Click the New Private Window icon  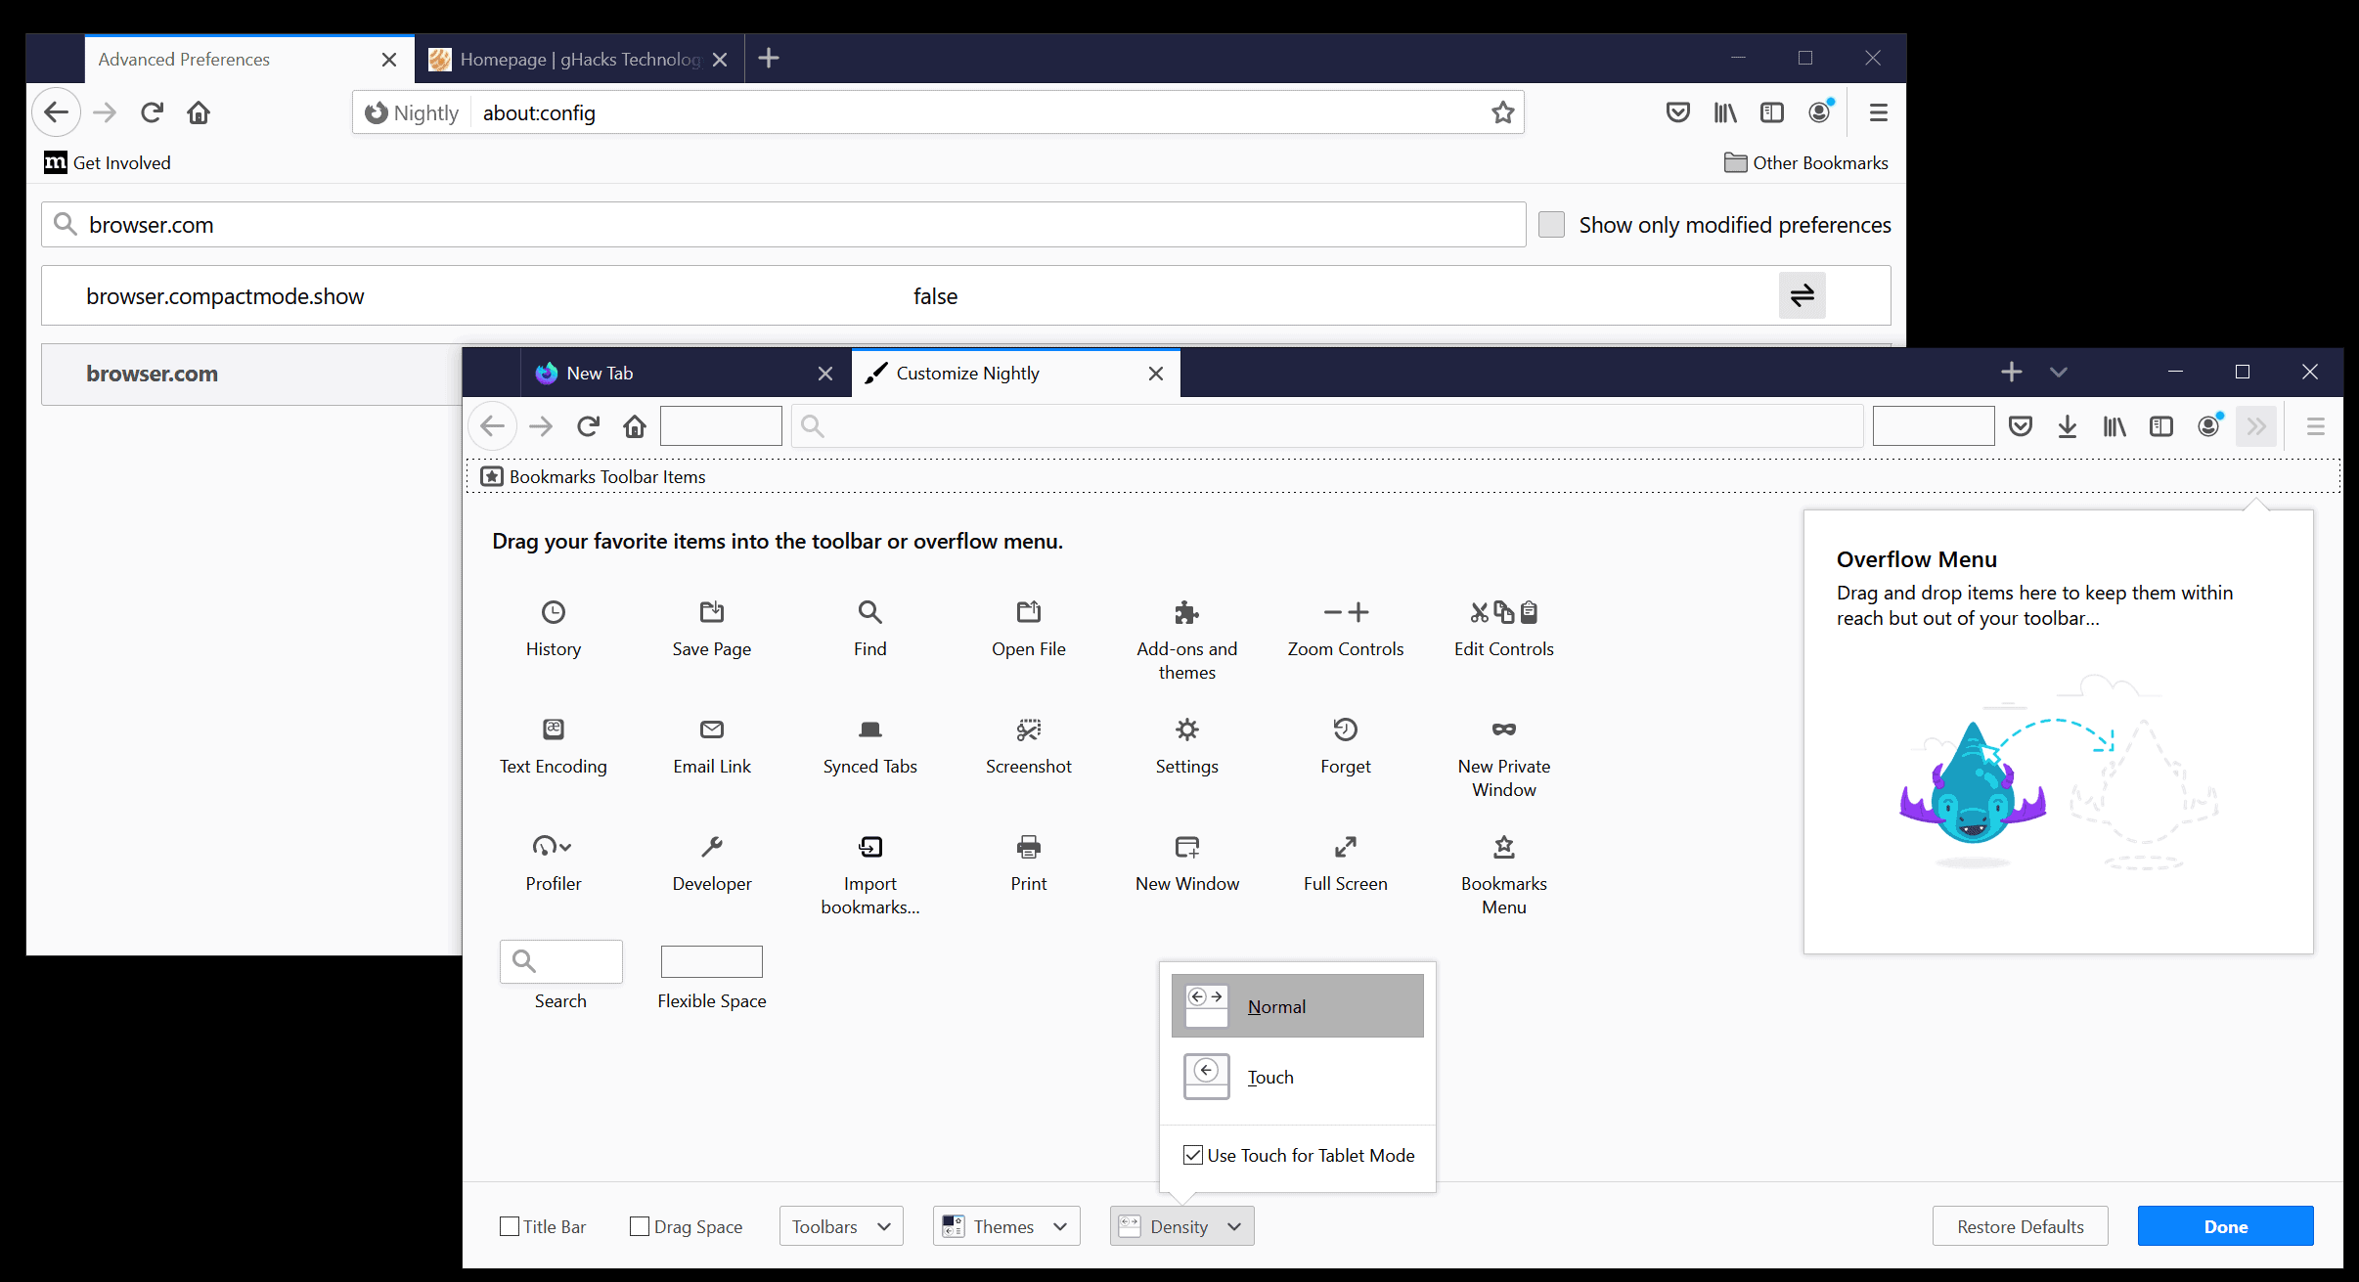pyautogui.click(x=1501, y=728)
